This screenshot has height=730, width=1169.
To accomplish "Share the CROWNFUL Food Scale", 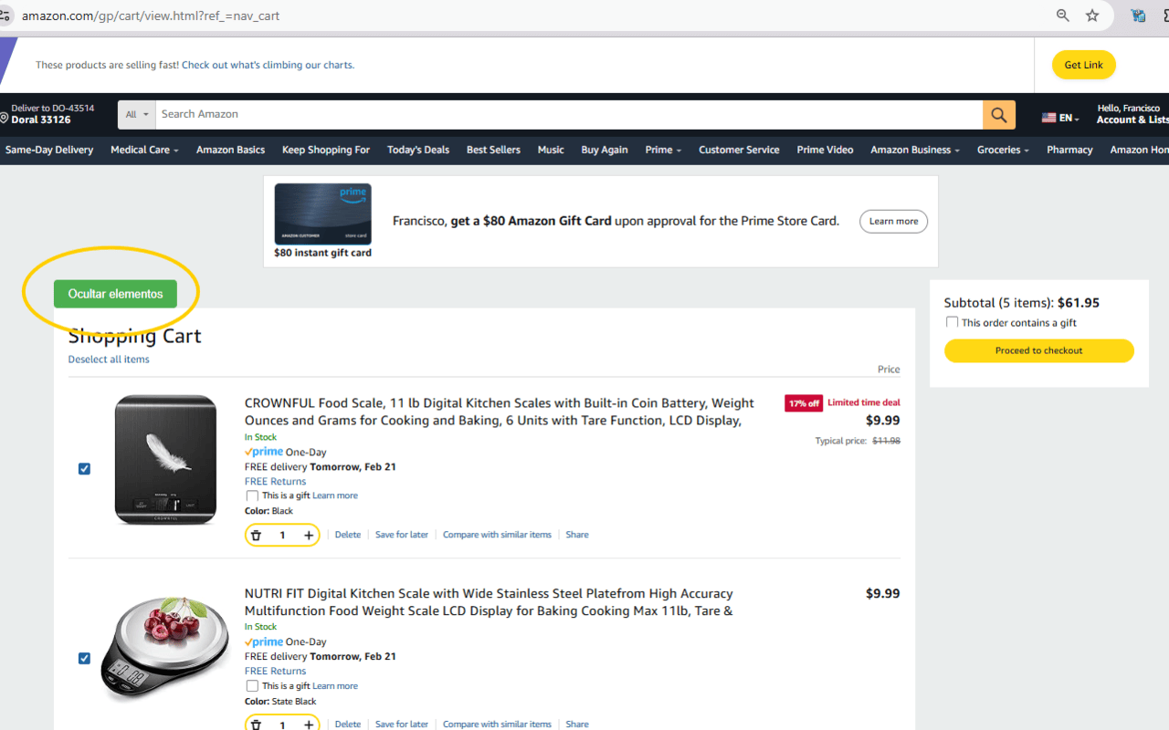I will (x=577, y=535).
